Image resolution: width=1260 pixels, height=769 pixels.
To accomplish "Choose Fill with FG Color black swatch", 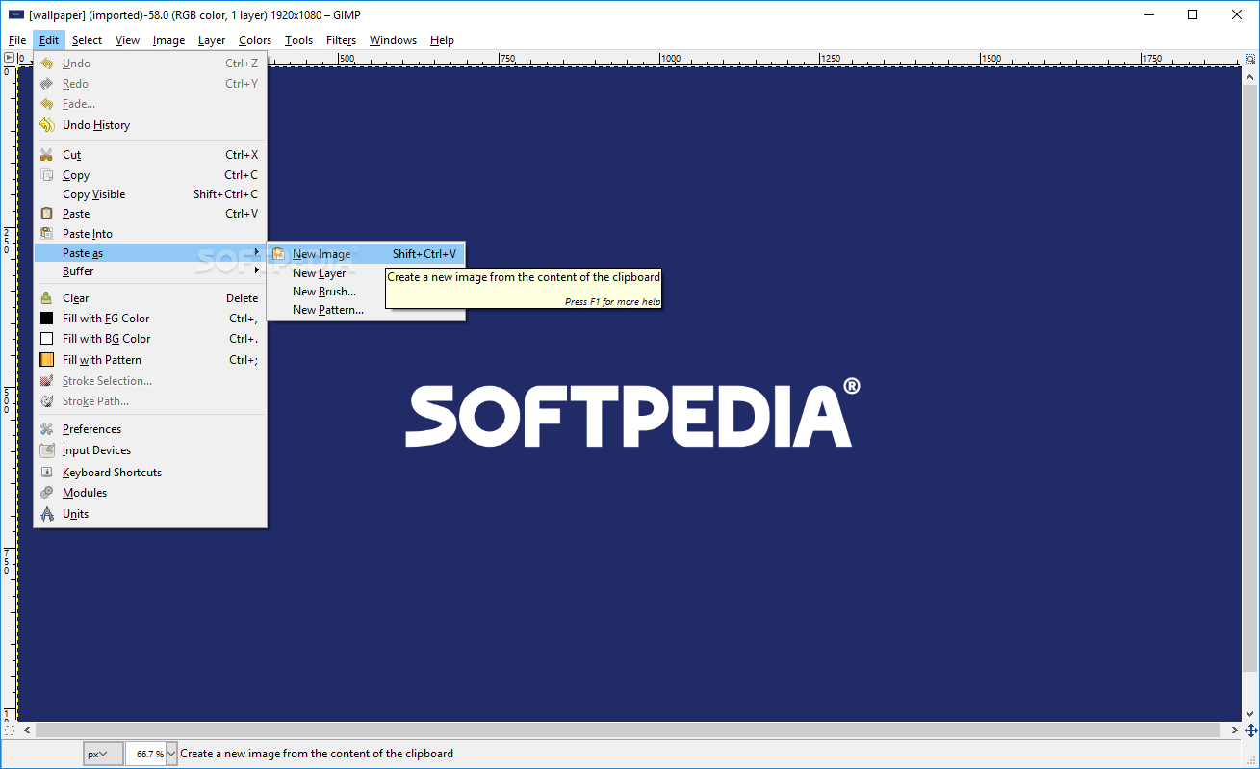I will 46,319.
